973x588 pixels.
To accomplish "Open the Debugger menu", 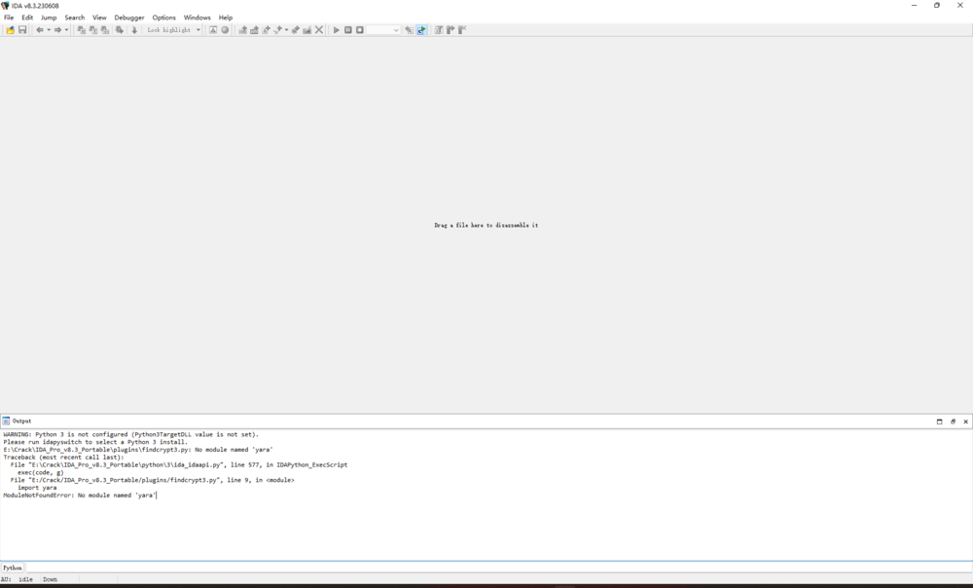I will click(127, 17).
